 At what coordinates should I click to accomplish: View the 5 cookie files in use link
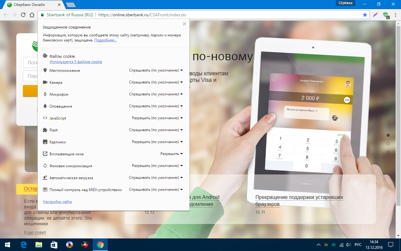[76, 62]
